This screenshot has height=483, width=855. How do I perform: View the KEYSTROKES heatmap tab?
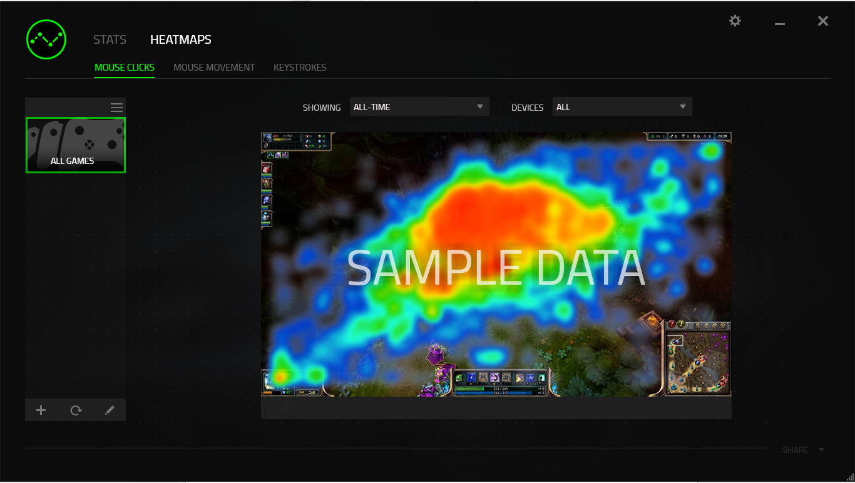tap(300, 68)
